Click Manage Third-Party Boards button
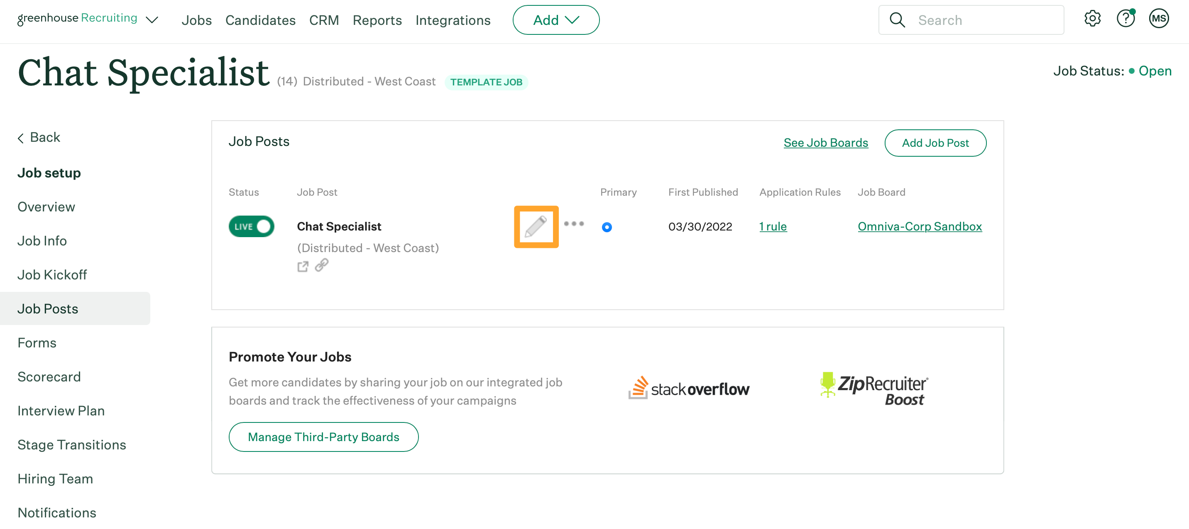Image resolution: width=1189 pixels, height=529 pixels. [323, 437]
